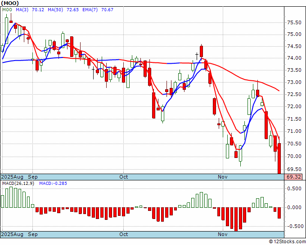This screenshot has height=245, width=306.
Task: Click Sep on MACD date axis
Action: 33,235
